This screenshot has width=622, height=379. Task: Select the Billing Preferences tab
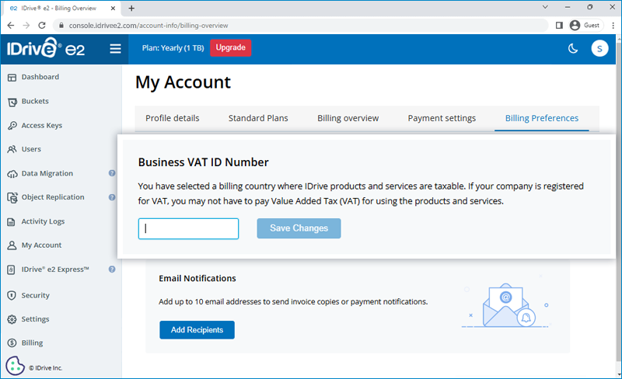point(541,118)
